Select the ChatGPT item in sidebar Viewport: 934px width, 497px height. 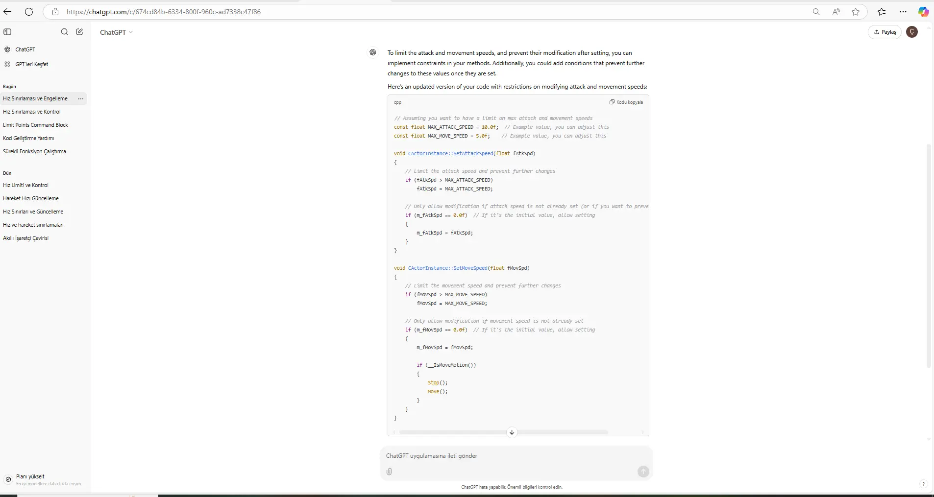click(25, 49)
